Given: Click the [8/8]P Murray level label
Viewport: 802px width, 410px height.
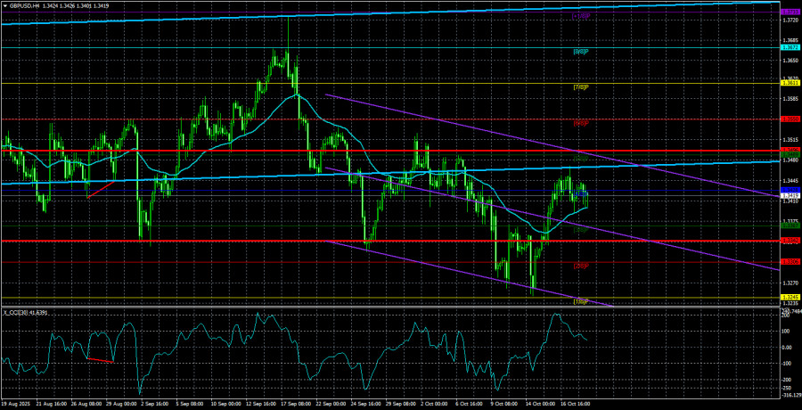Looking at the screenshot, I should [x=581, y=52].
